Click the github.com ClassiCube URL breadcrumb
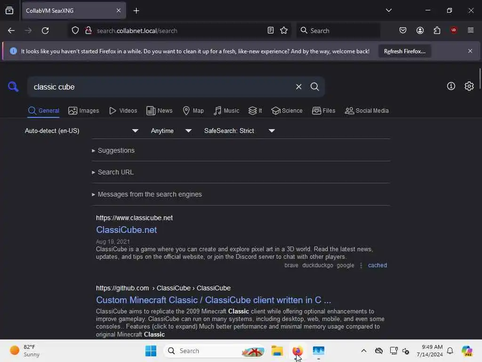The image size is (482, 362). point(163,288)
